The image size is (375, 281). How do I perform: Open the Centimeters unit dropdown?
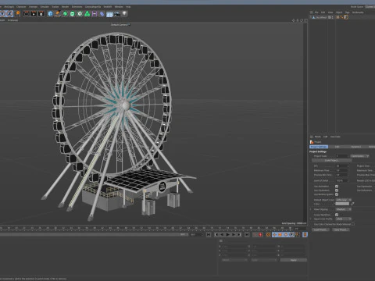tap(360, 156)
